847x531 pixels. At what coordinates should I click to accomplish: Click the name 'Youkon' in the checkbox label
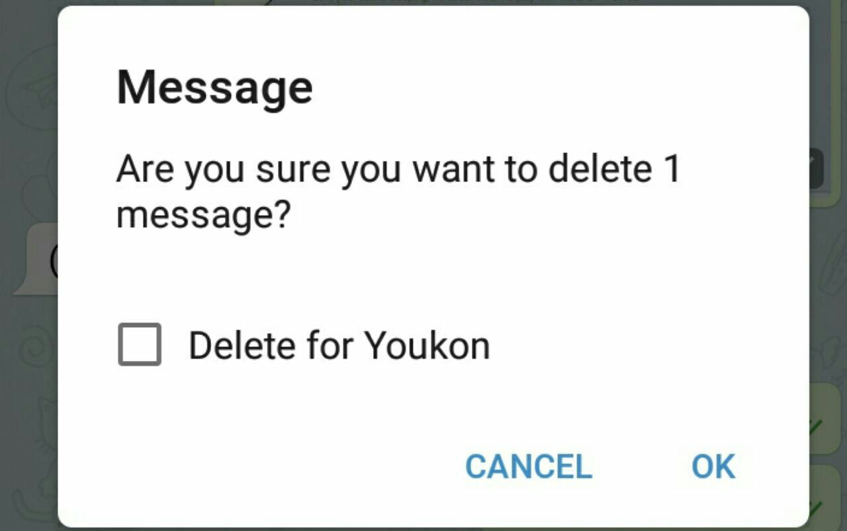point(427,345)
